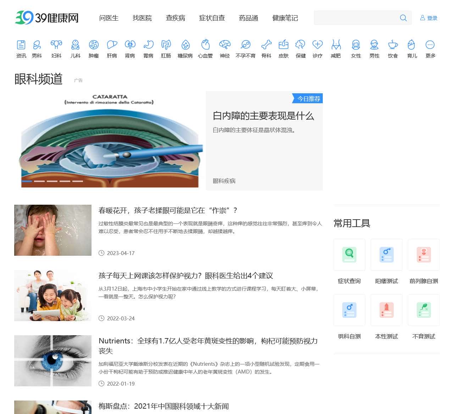Select the 减肥 weight-loss channel icon
Screen dimensions: 454x414
336,45
